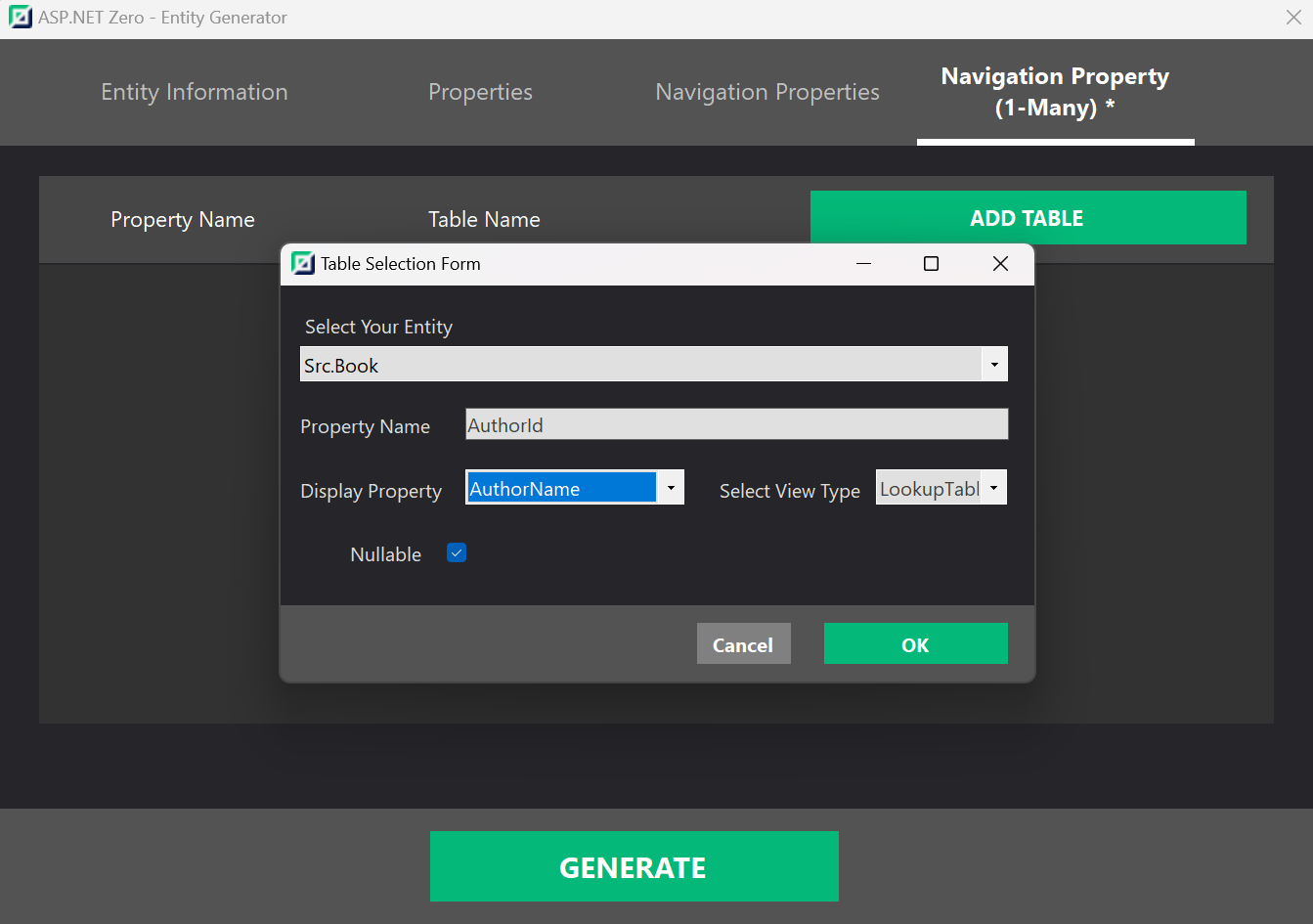Click the Property Name column header
Viewport: 1313px width, 924px height.
click(x=183, y=220)
